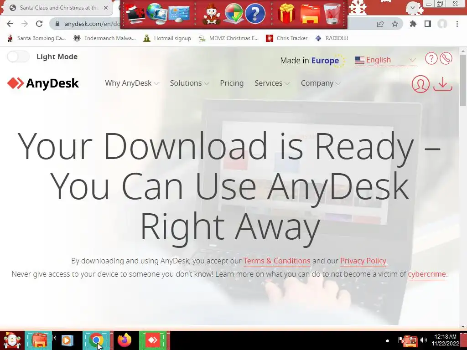
Task: Click the page vertical scrollbar thumb
Action: tap(462, 80)
